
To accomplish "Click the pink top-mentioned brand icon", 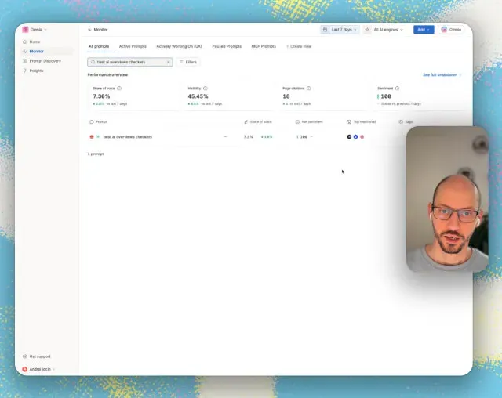I will [x=362, y=137].
